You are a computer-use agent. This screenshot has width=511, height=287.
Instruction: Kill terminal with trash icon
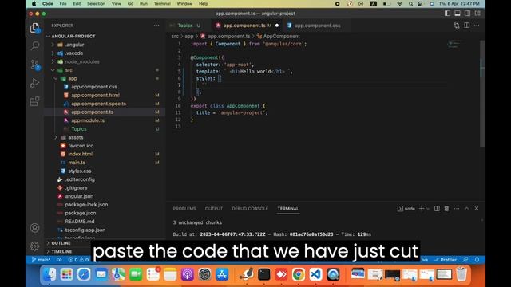tap(446, 209)
